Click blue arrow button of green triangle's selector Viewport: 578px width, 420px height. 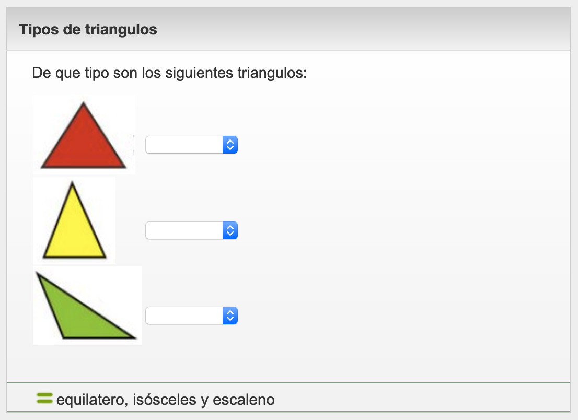230,316
